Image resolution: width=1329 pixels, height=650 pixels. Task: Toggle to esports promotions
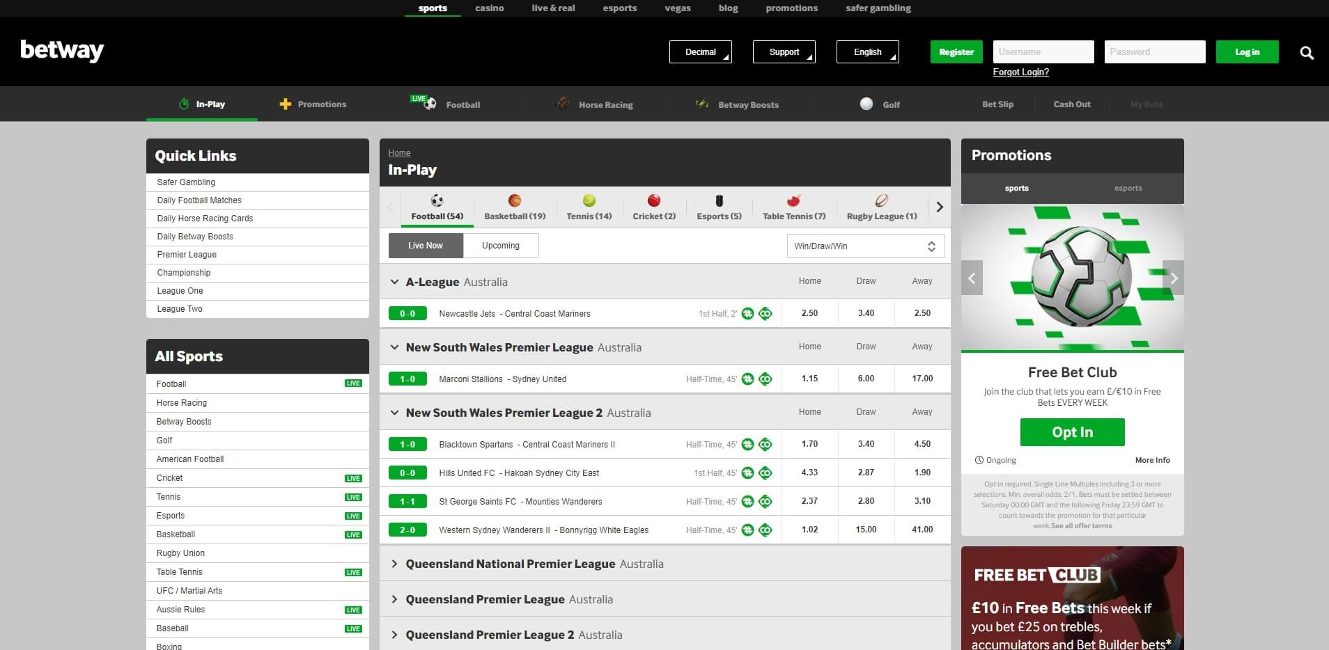pyautogui.click(x=1127, y=188)
